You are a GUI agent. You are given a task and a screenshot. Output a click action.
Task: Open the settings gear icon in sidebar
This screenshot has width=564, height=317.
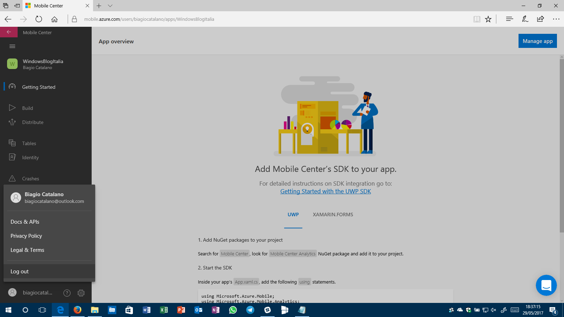coord(81,293)
